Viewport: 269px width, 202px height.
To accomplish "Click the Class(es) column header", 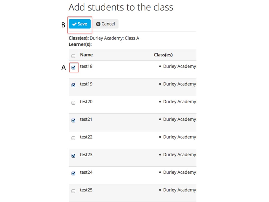I will 163,55.
